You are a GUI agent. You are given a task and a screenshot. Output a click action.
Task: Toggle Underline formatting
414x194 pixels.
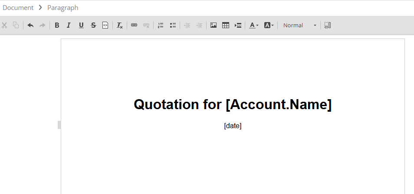click(x=81, y=26)
